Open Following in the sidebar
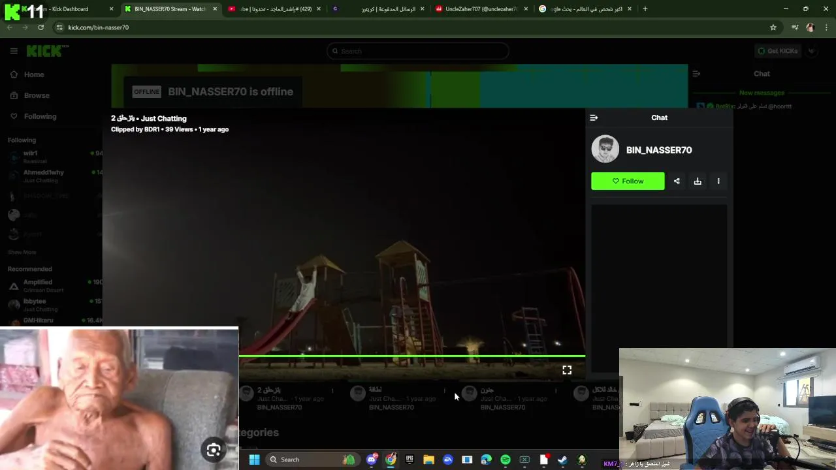 (33, 116)
